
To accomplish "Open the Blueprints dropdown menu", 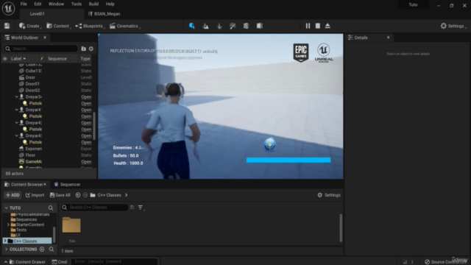I will [90, 26].
